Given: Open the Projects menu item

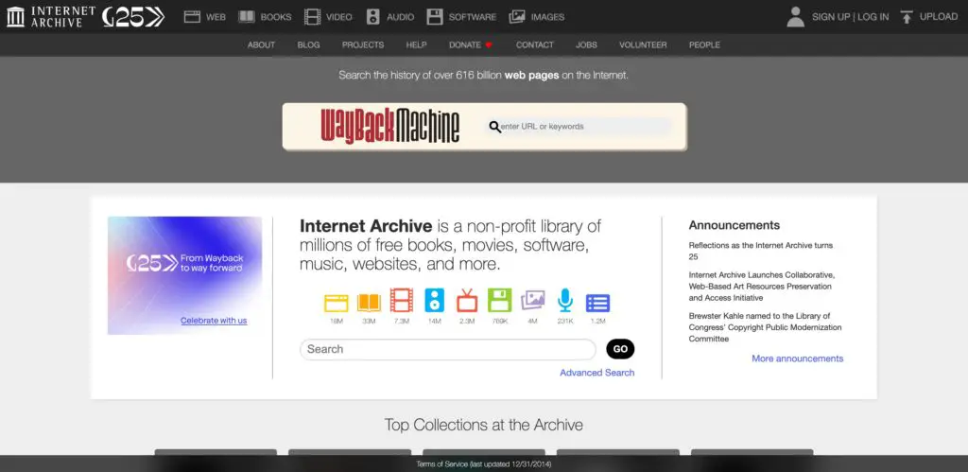Looking at the screenshot, I should (x=363, y=45).
